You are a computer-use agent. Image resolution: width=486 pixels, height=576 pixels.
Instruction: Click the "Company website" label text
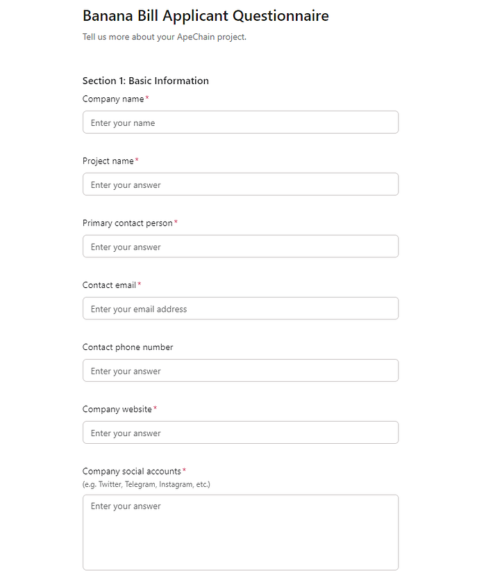tap(117, 409)
